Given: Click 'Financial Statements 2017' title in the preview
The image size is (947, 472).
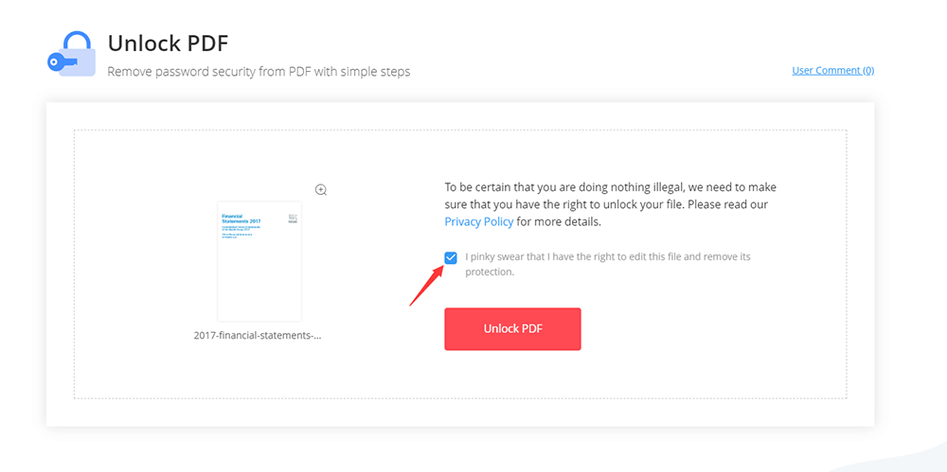Looking at the screenshot, I should 241,218.
